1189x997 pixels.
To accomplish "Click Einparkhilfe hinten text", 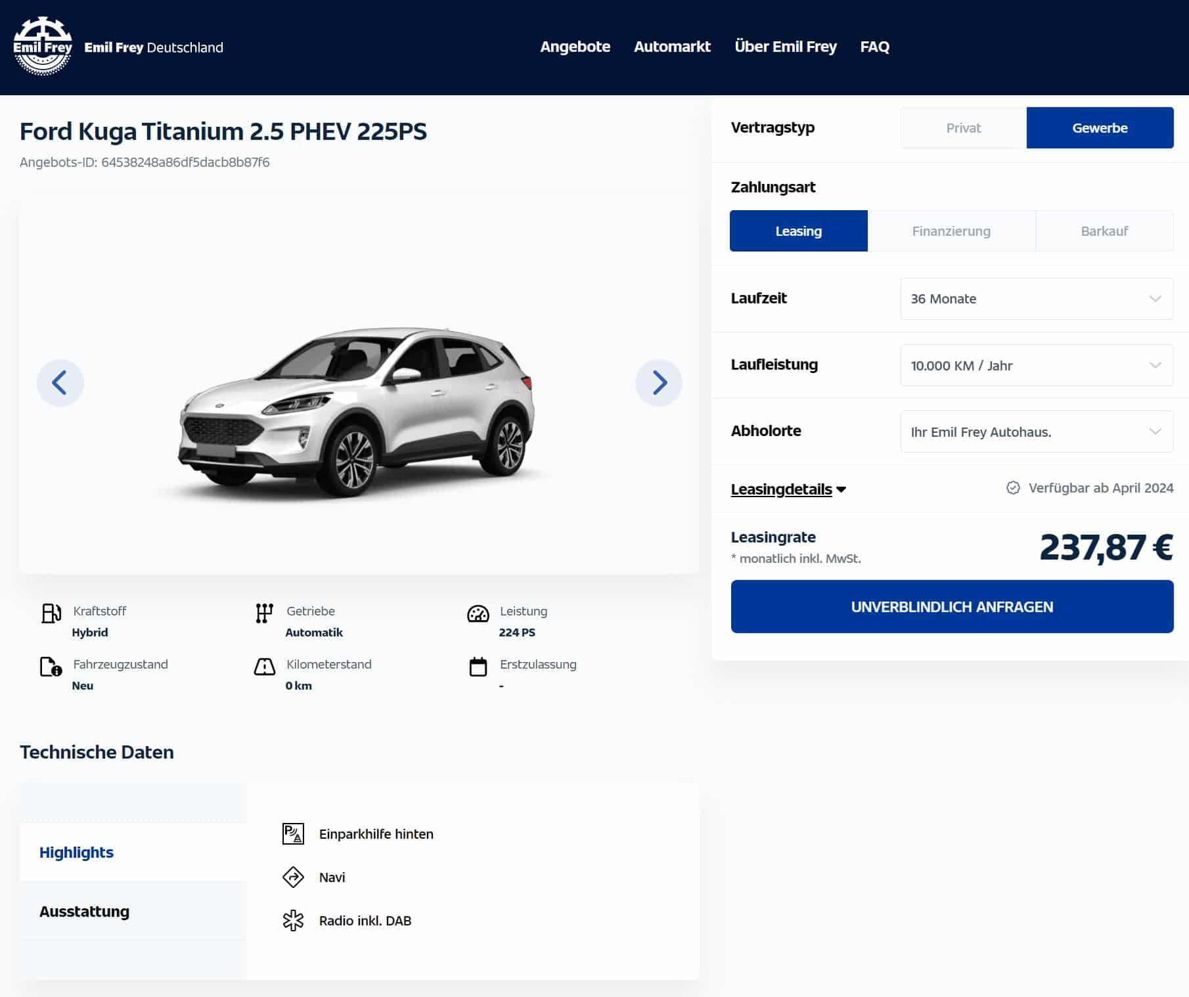I will (x=376, y=834).
